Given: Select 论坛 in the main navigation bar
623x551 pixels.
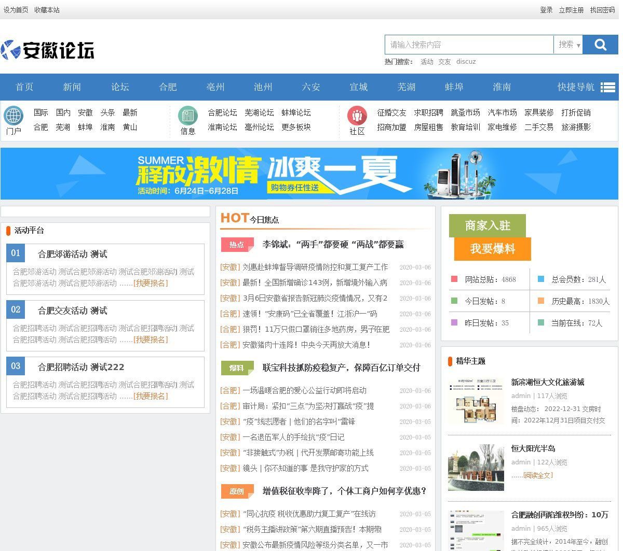Looking at the screenshot, I should (120, 87).
